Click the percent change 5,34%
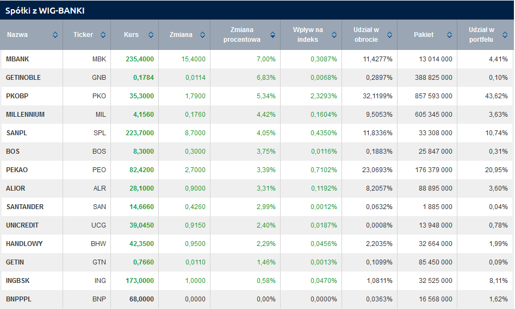 pos(266,96)
